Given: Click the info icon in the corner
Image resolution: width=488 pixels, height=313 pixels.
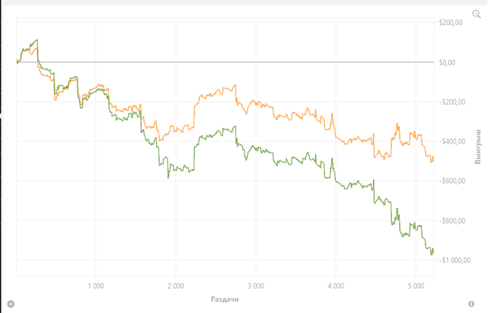Looking at the screenshot, I should (471, 304).
